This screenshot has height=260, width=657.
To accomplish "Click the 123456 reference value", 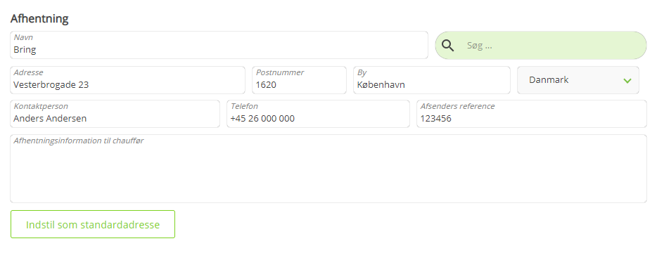I will point(435,119).
